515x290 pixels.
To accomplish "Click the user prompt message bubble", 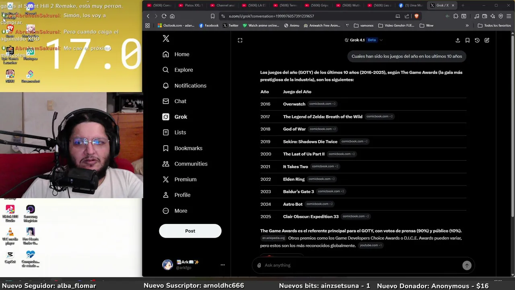I will 407,56.
